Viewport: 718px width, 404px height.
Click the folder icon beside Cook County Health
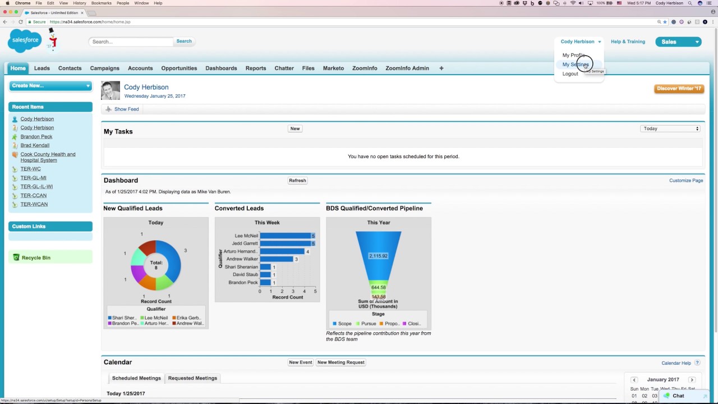coord(15,154)
